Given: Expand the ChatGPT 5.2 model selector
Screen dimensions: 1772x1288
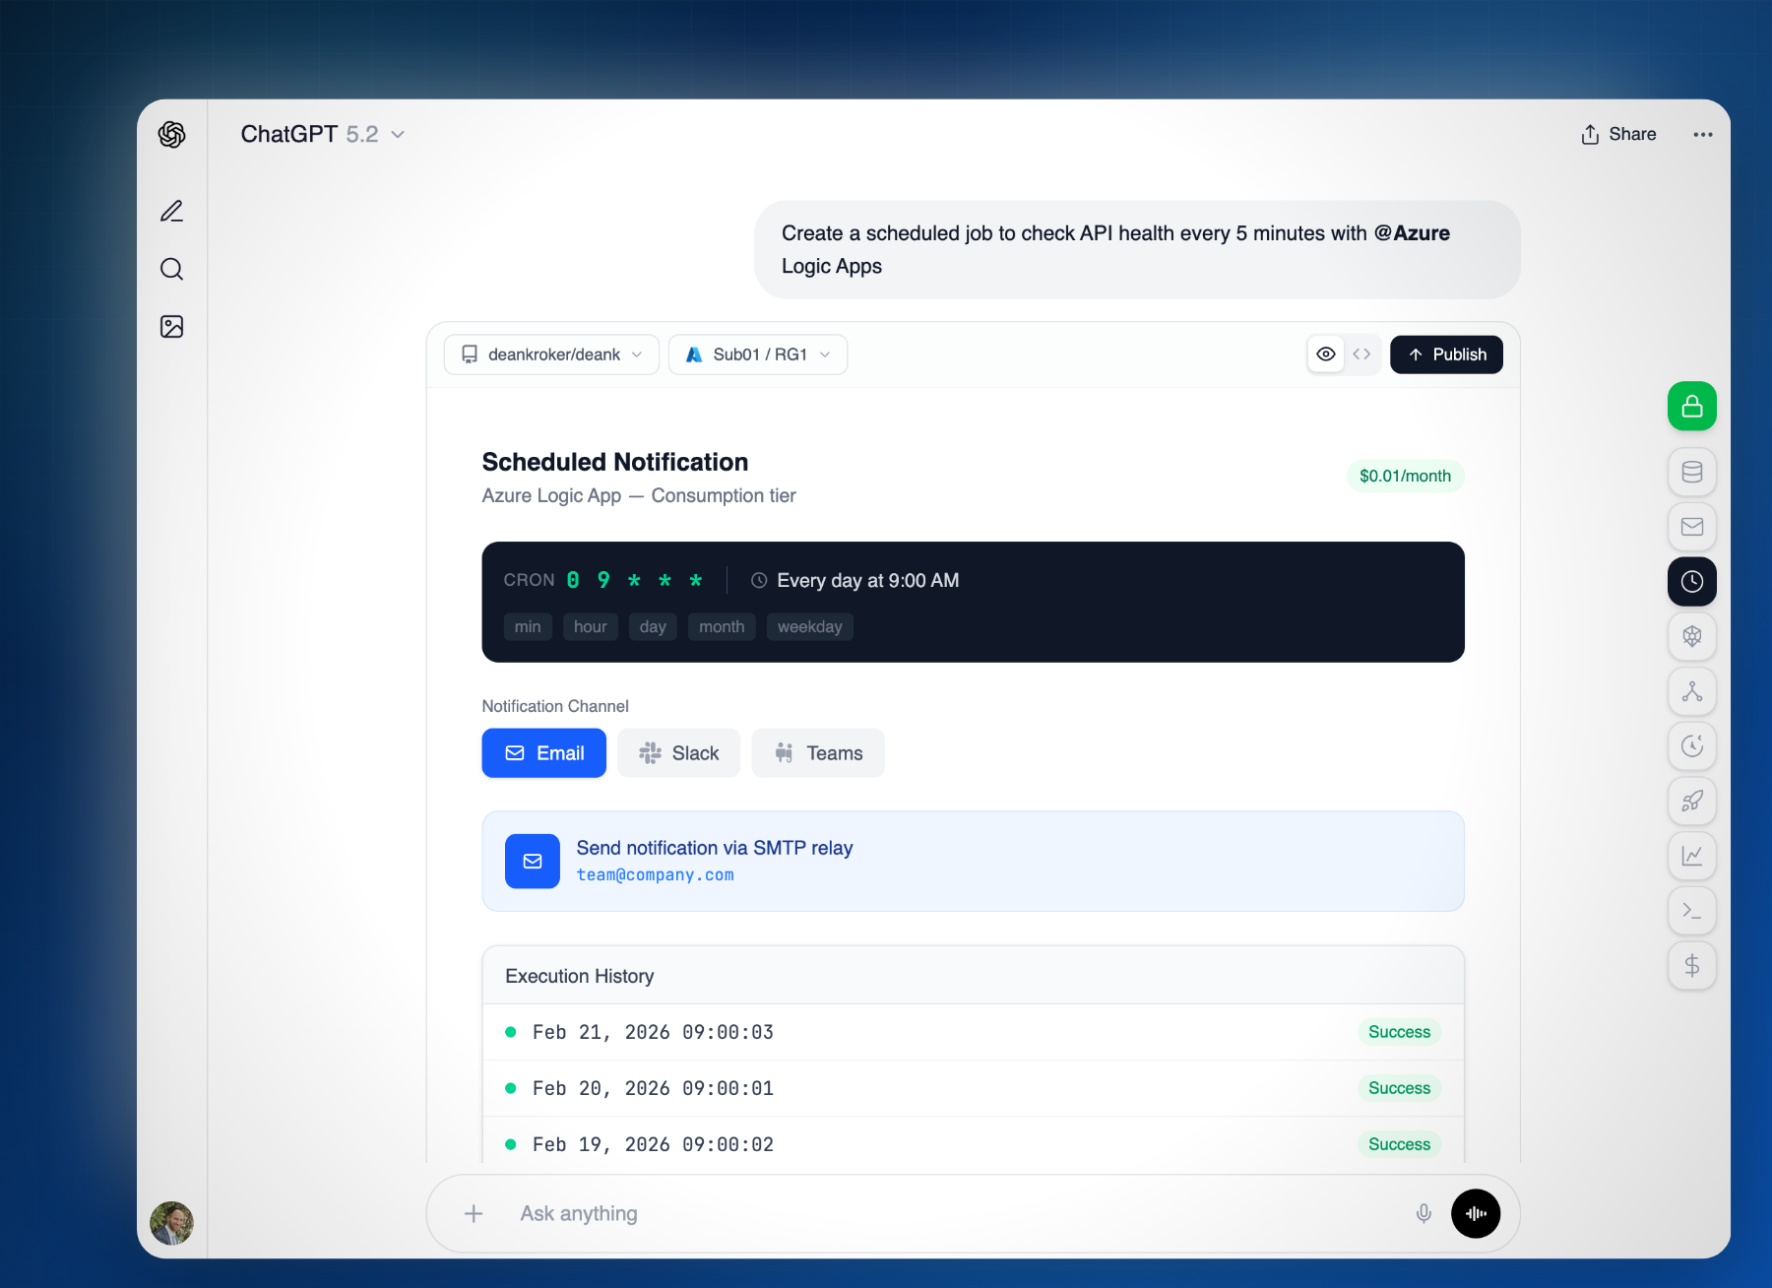Looking at the screenshot, I should [x=322, y=134].
